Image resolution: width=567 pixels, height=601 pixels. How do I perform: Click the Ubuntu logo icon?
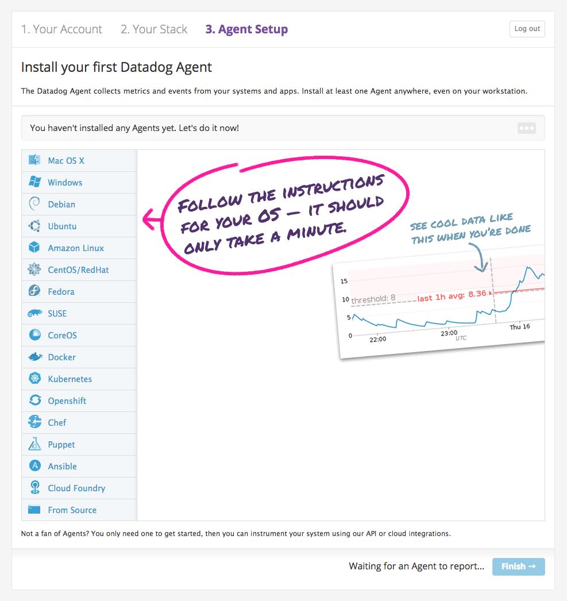pos(34,226)
